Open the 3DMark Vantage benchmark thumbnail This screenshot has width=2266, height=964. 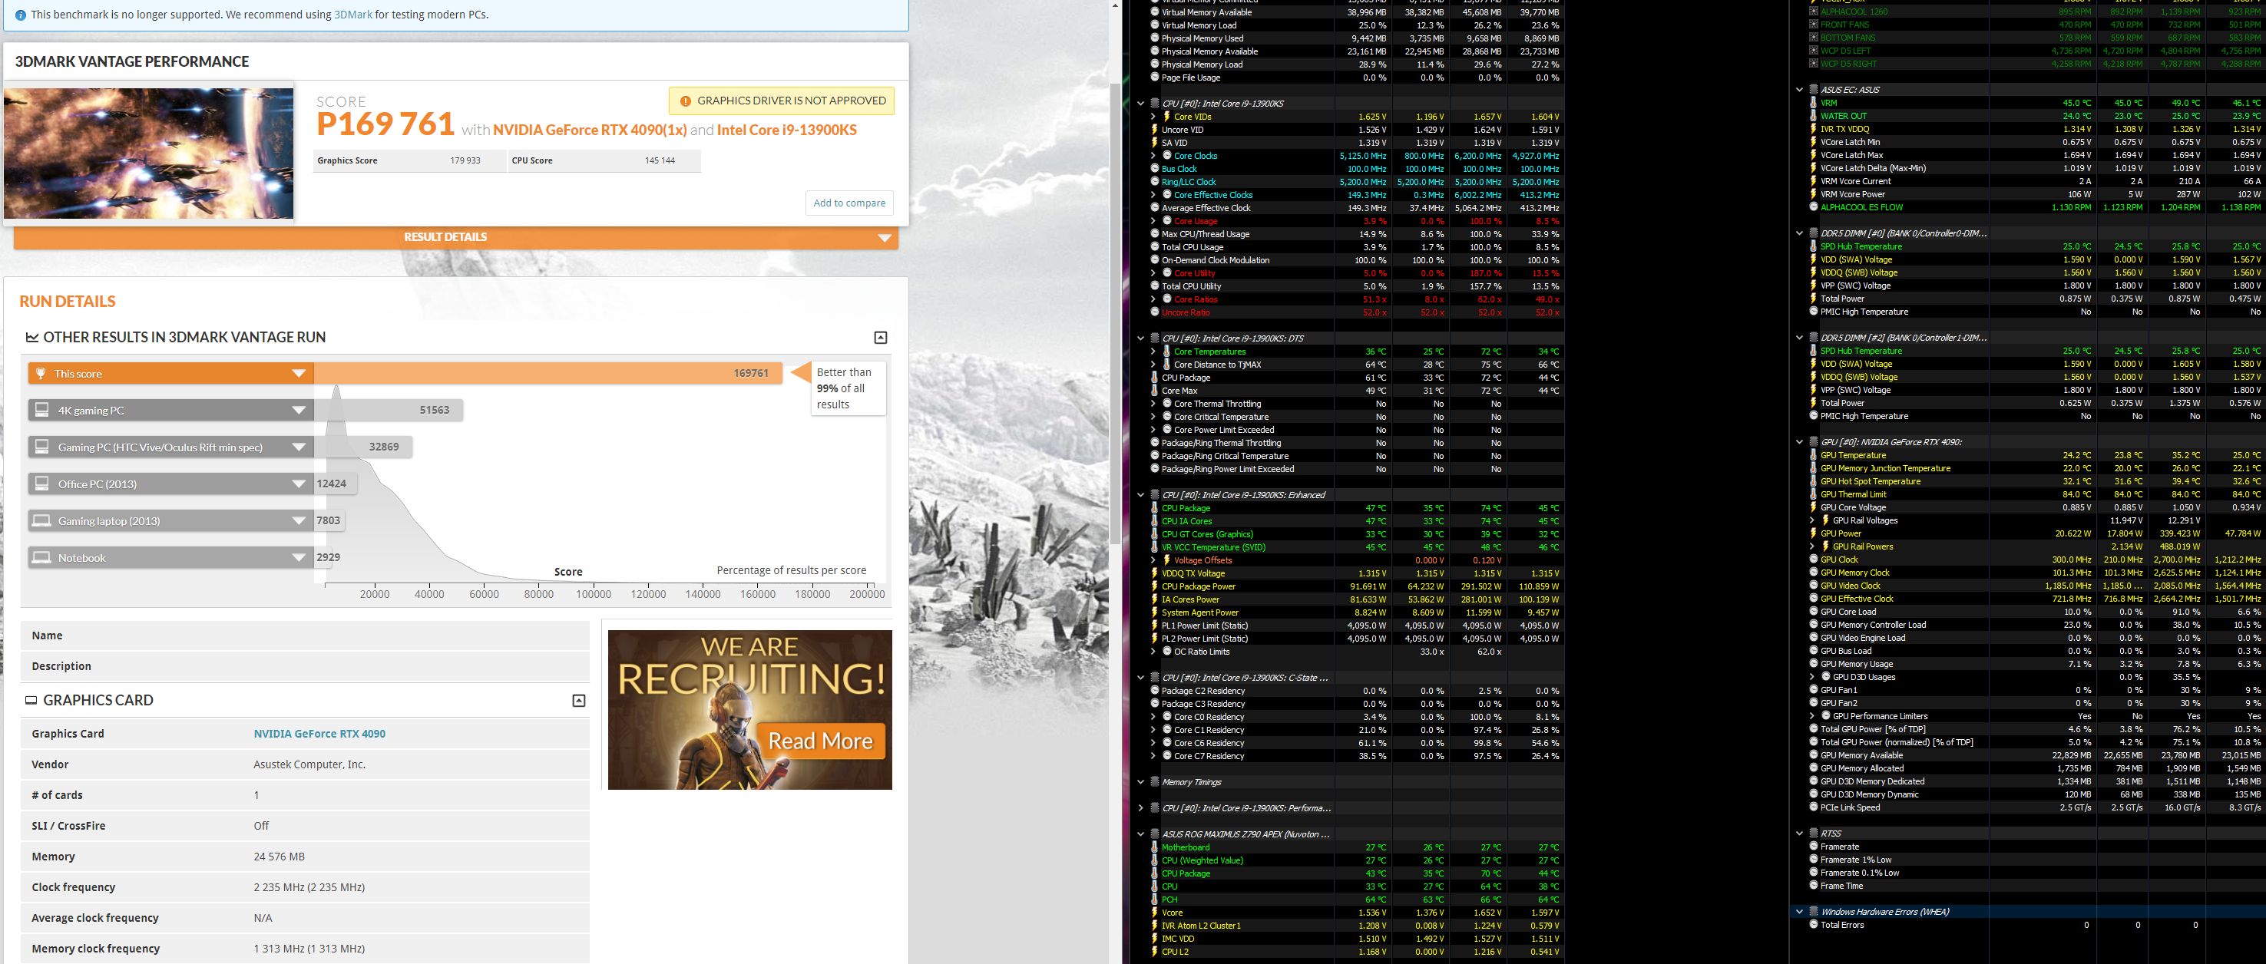pos(149,153)
